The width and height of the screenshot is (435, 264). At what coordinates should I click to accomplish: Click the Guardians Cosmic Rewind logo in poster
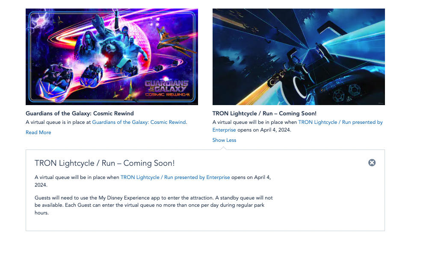[x=166, y=88]
